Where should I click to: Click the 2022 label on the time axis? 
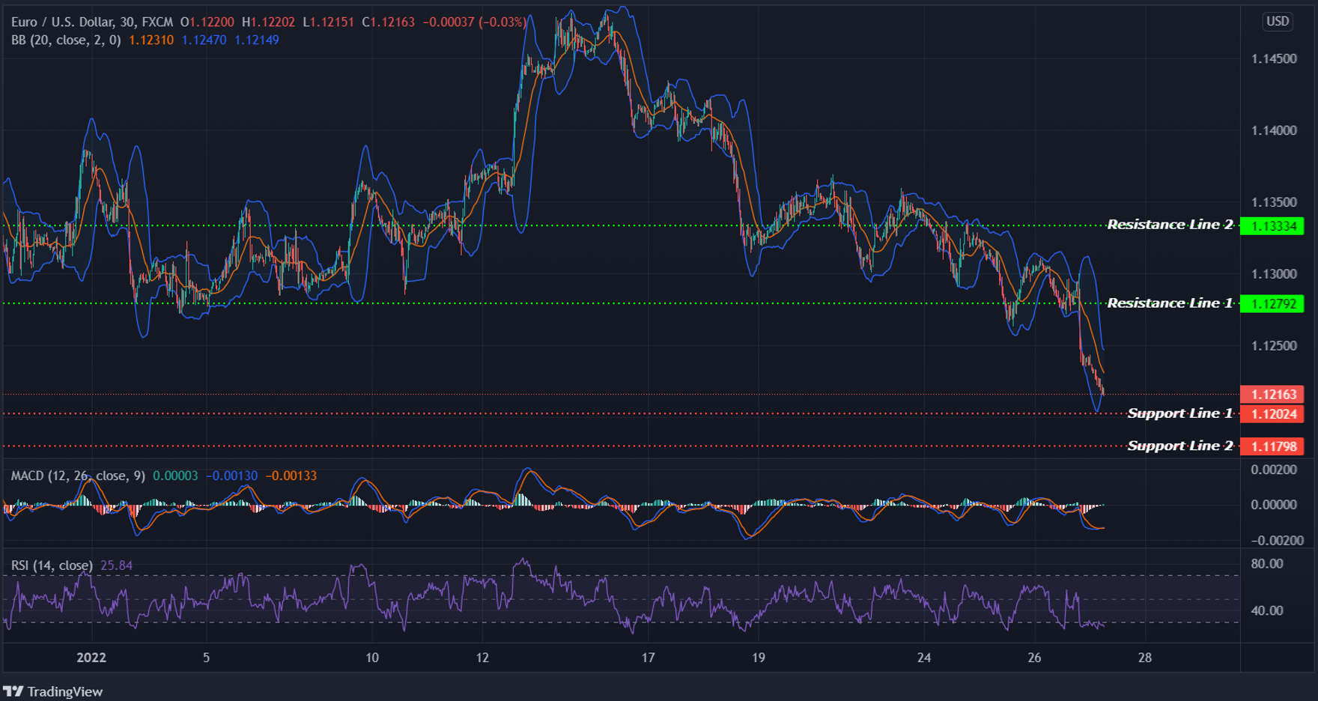point(91,658)
